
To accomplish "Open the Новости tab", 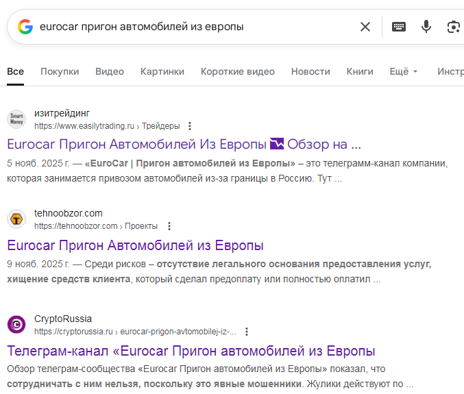I will coord(310,71).
